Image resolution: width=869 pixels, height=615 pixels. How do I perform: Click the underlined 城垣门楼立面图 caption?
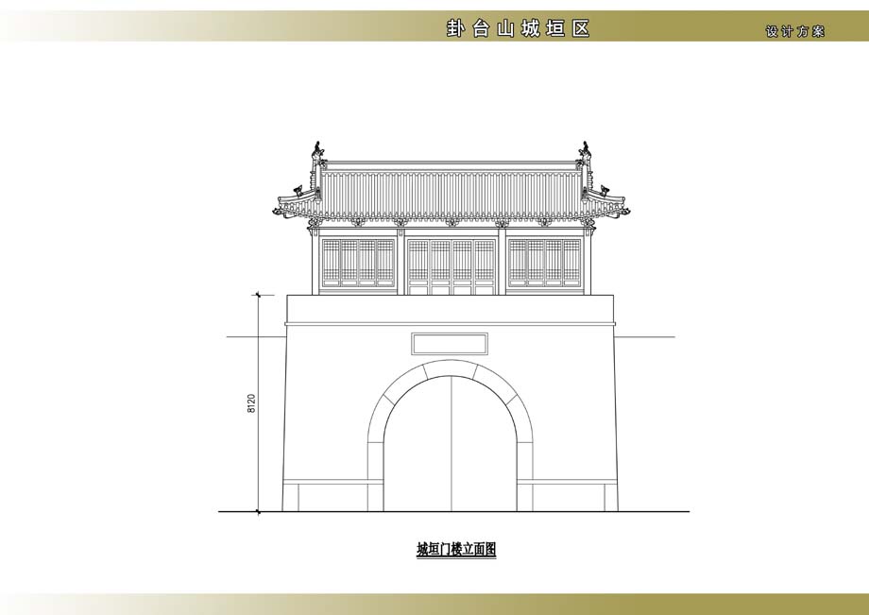[x=456, y=549]
